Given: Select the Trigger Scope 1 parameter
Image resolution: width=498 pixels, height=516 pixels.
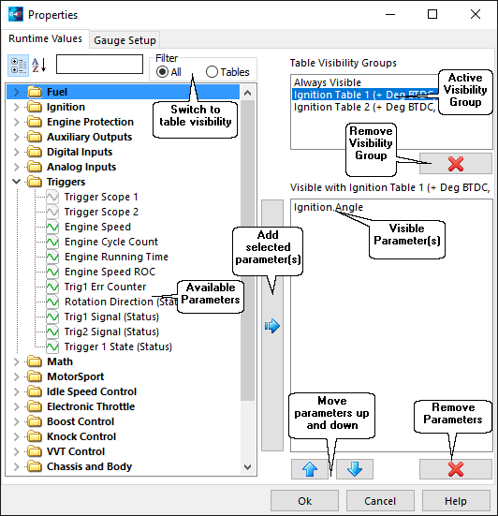Looking at the screenshot, I should 101,197.
